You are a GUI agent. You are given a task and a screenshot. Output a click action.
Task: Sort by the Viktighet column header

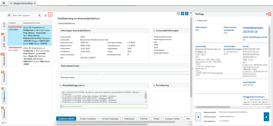coord(15,23)
